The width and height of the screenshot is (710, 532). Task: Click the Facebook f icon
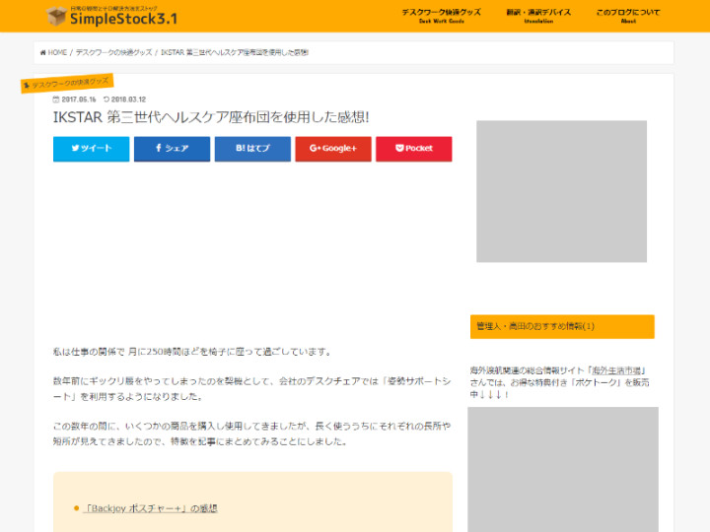159,148
